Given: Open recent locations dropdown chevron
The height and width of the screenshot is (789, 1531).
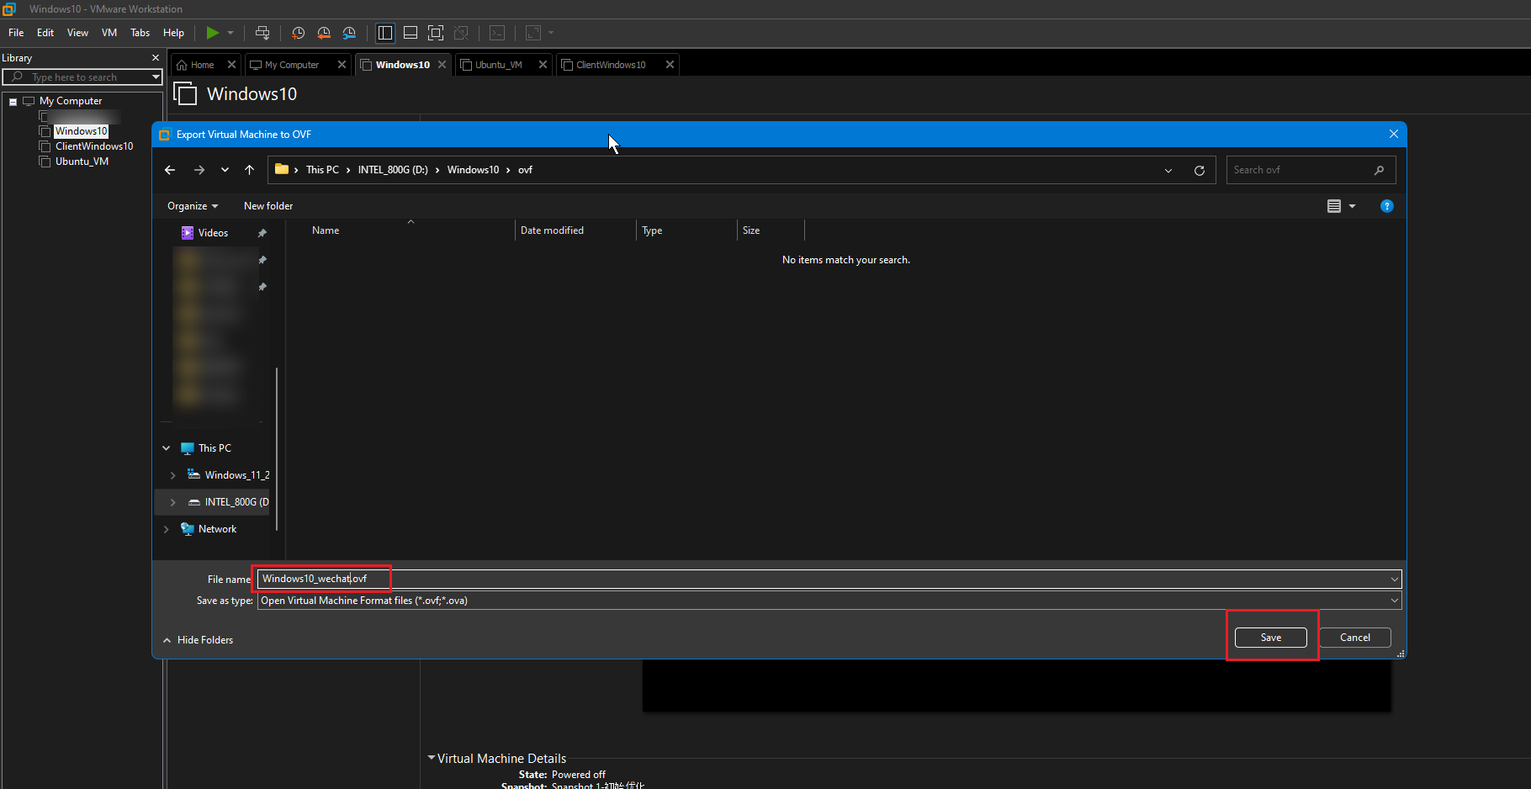Looking at the screenshot, I should pos(225,170).
